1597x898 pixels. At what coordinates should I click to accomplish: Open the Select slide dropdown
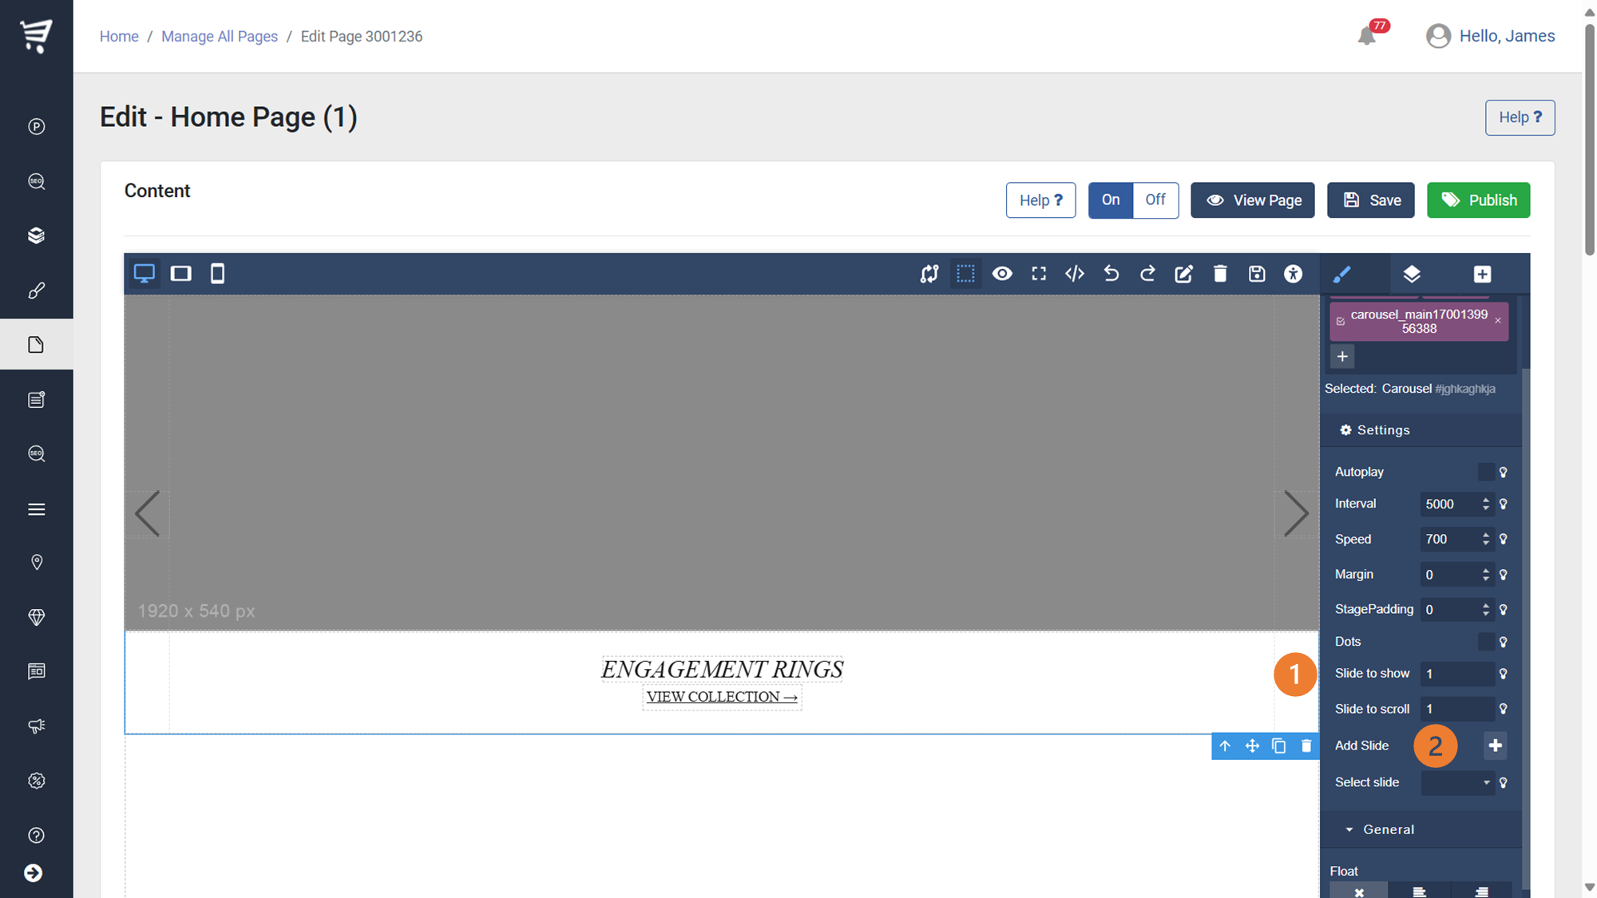(1457, 782)
